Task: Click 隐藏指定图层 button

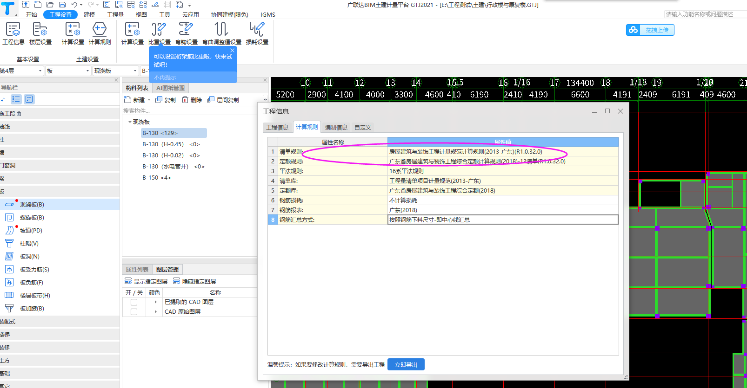Action: (194, 281)
